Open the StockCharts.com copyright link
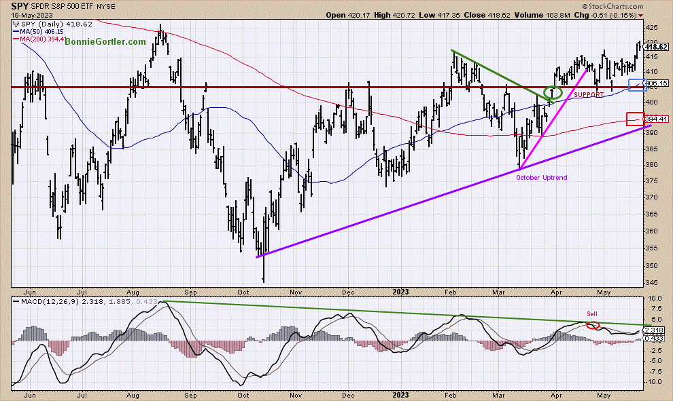 (613, 6)
